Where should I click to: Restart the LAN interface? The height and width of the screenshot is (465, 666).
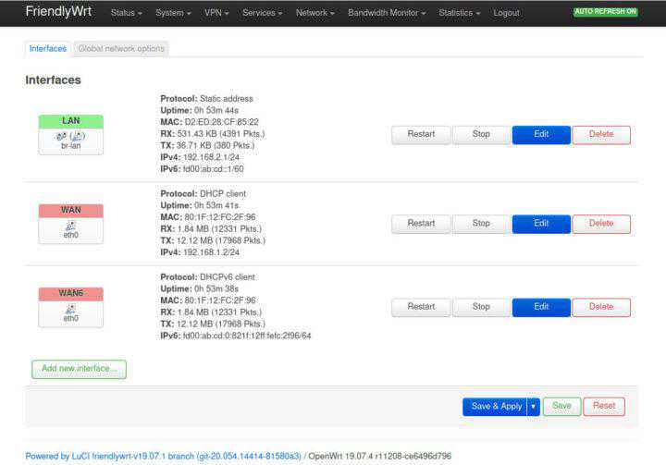coord(421,134)
